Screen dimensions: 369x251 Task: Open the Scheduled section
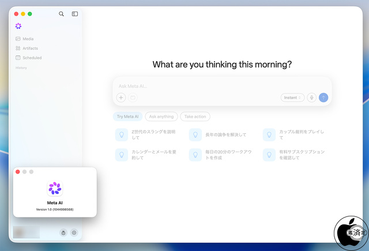coord(28,58)
